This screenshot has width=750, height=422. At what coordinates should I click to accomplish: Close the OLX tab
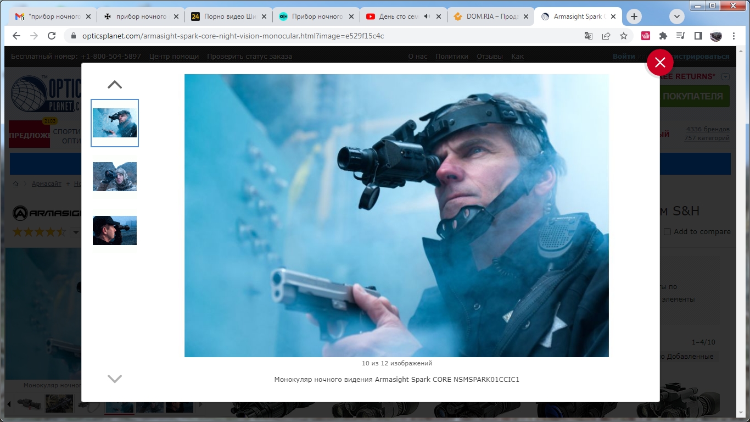tap(351, 16)
